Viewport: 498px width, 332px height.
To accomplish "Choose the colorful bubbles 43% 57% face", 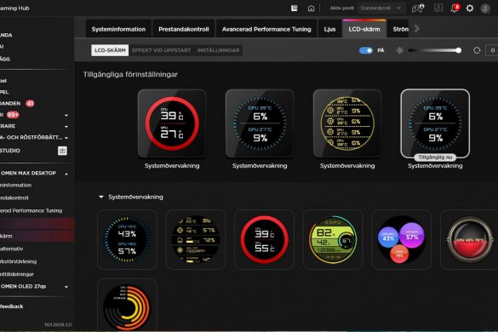I will coord(402,239).
